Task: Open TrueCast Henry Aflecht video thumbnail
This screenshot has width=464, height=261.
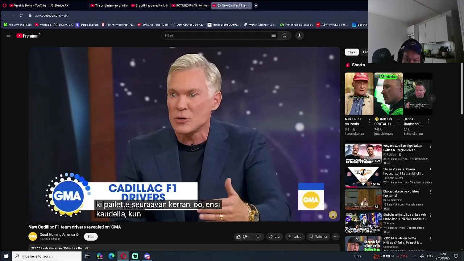Action: [363, 177]
